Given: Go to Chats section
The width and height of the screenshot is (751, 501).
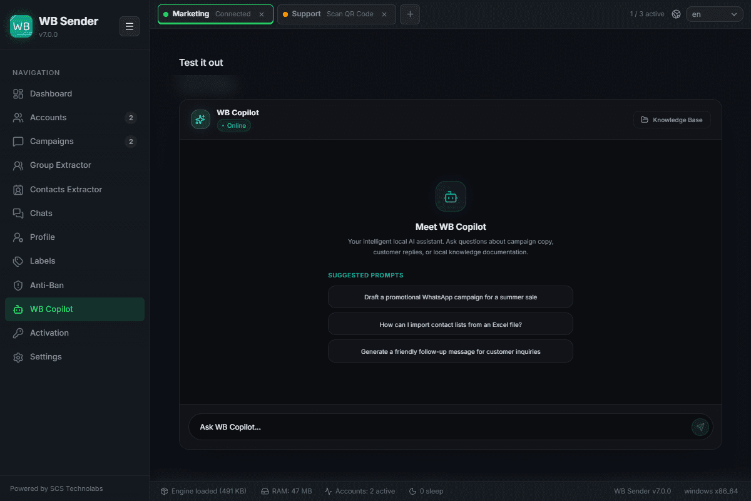Looking at the screenshot, I should coord(74,214).
